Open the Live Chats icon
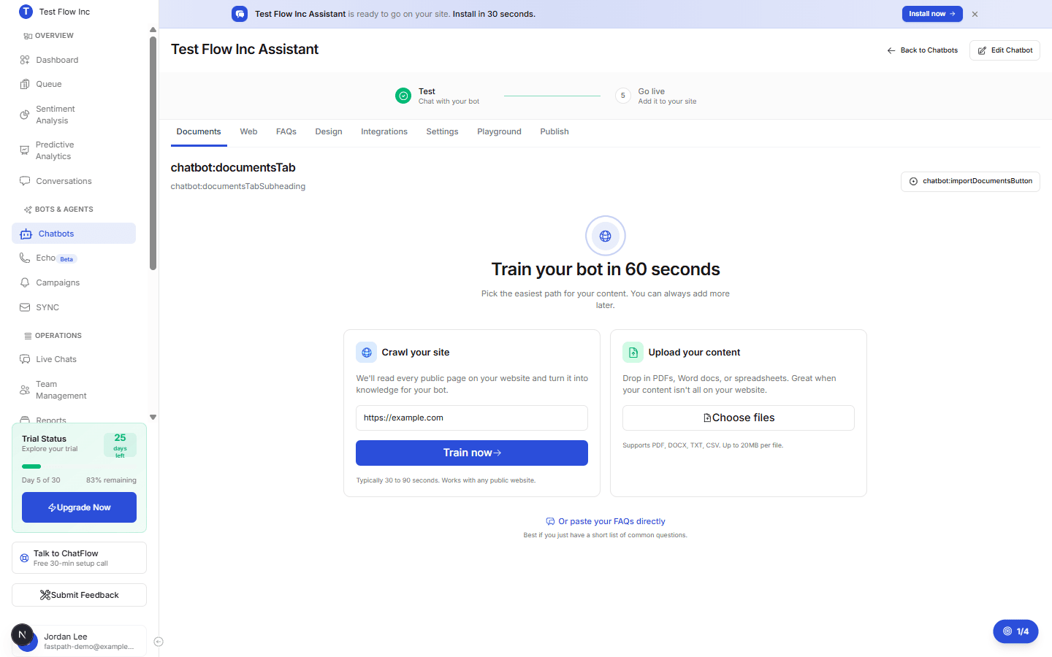Image resolution: width=1052 pixels, height=657 pixels. pyautogui.click(x=25, y=359)
